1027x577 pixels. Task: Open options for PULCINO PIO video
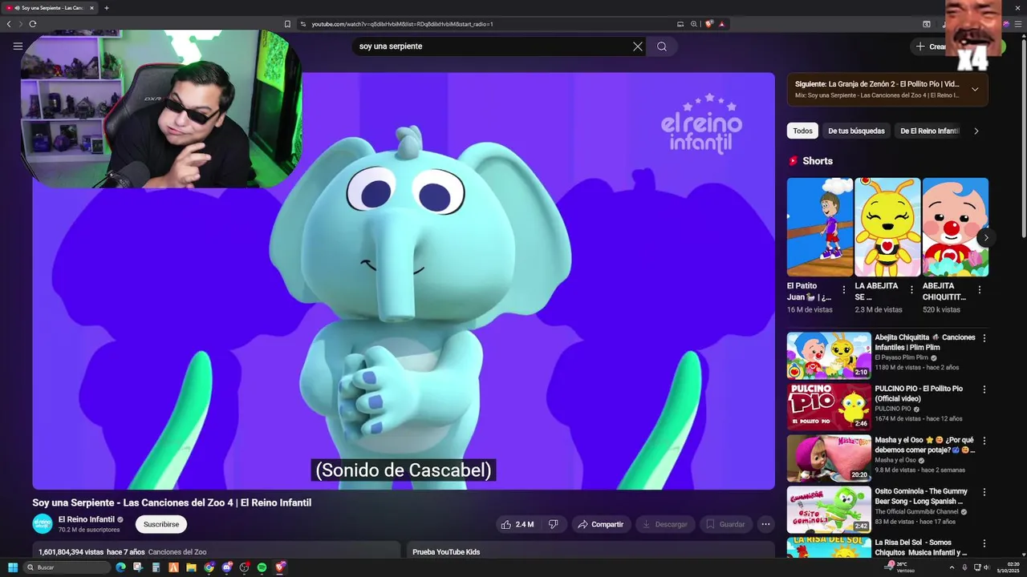[984, 389]
